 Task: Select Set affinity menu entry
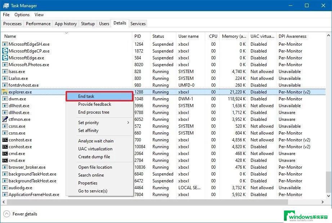pos(99,131)
